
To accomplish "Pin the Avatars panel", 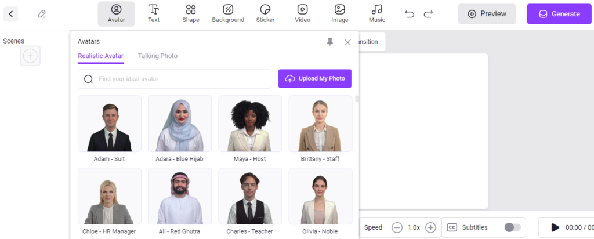I will tap(330, 42).
